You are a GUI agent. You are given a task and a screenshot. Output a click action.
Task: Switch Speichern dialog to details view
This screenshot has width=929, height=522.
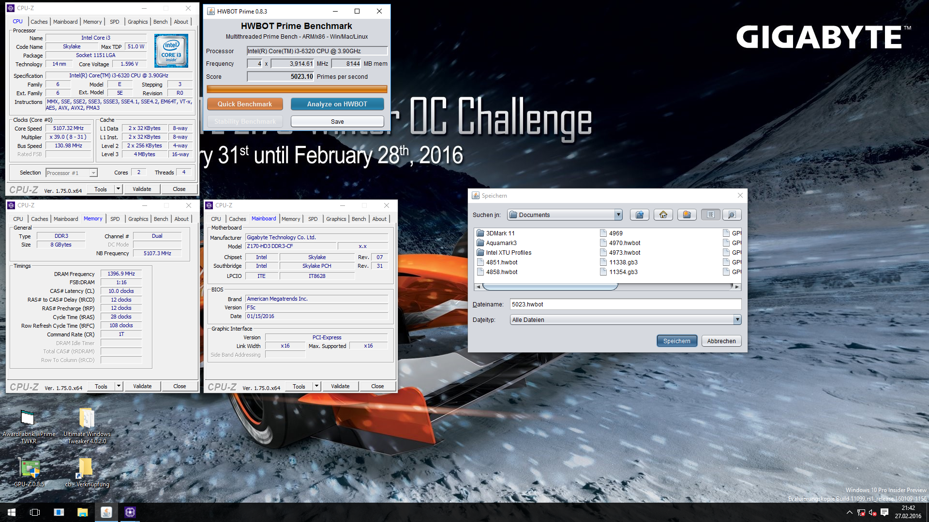tap(732, 215)
